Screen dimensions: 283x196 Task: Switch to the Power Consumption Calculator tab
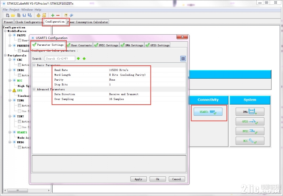coord(88,22)
